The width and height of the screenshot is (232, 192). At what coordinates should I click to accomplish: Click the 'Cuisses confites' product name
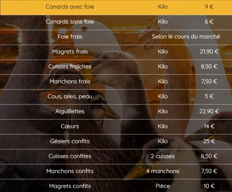[x=70, y=156]
